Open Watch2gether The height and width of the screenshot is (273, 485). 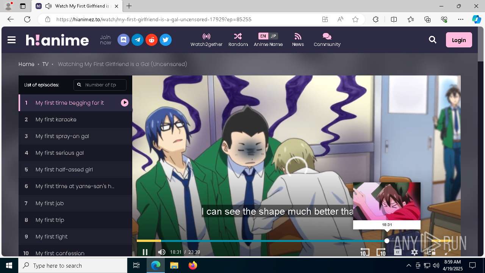(207, 40)
